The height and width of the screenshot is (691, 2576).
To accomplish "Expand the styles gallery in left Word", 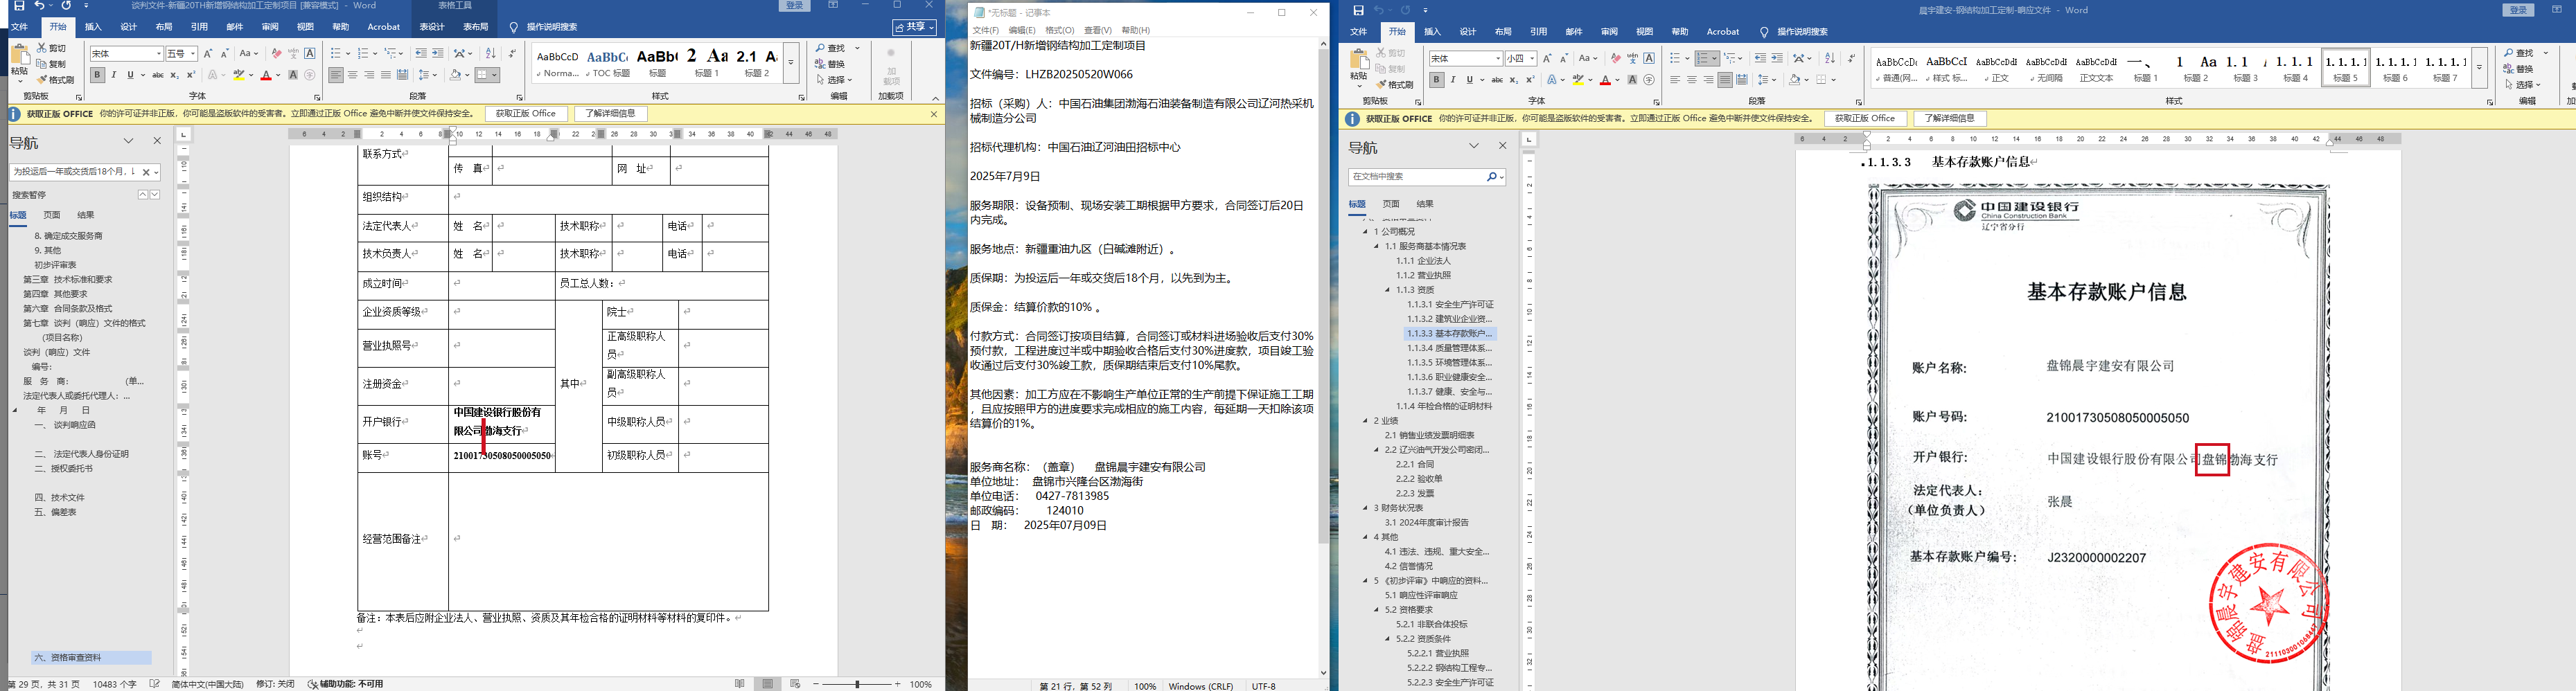I will point(791,62).
